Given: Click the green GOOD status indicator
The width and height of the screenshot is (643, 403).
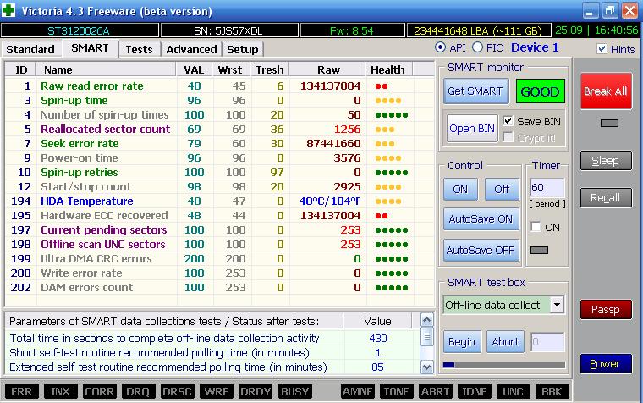Looking at the screenshot, I should 540,91.
